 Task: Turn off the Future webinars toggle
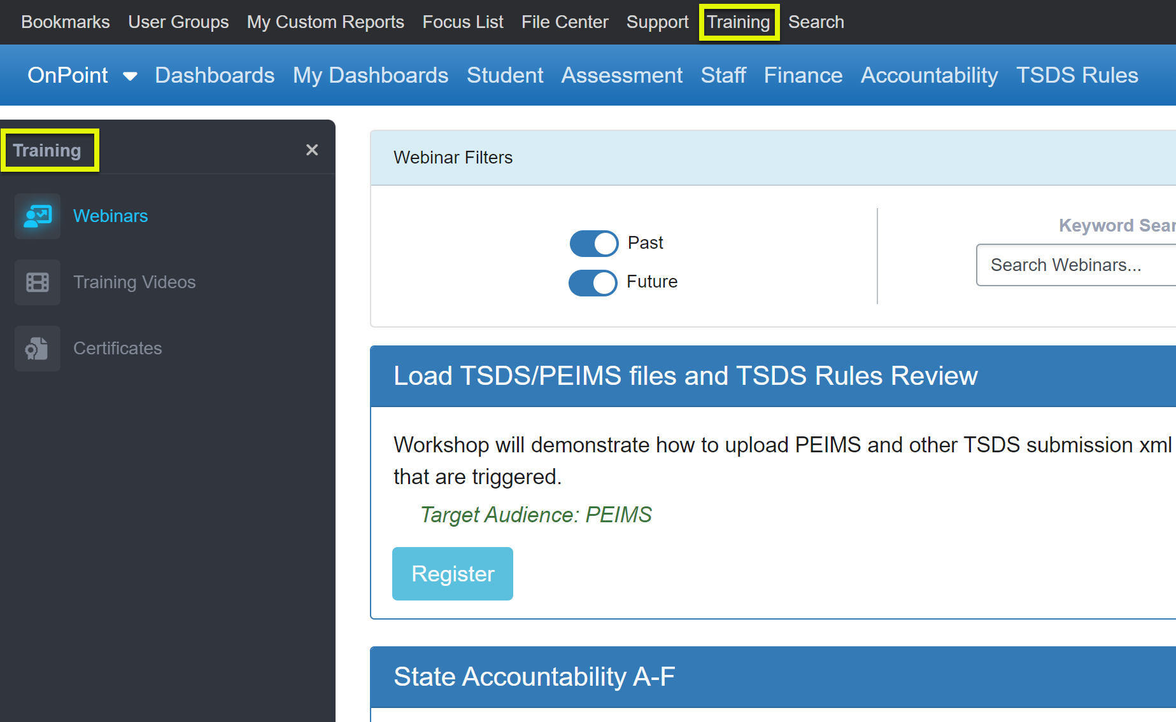(x=592, y=282)
